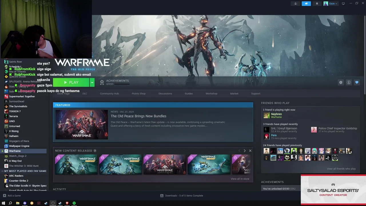Image resolution: width=366 pixels, height=206 pixels.
Task: Open the Play button dropdown arrow
Action: click(x=92, y=82)
